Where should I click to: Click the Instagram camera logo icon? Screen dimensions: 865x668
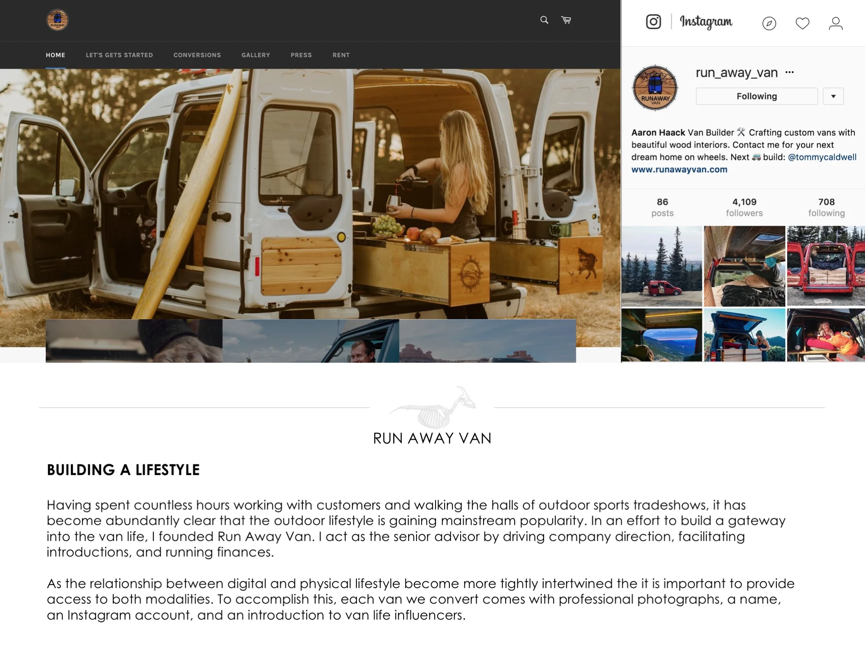pyautogui.click(x=653, y=22)
